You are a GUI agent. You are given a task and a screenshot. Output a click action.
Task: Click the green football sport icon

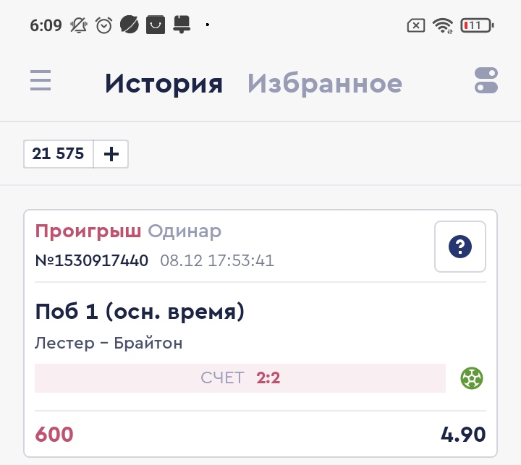tap(472, 377)
